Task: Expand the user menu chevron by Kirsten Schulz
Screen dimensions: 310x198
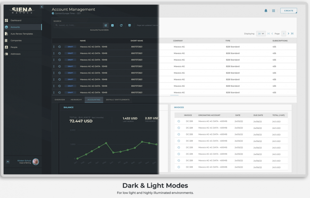Action: click(8, 162)
